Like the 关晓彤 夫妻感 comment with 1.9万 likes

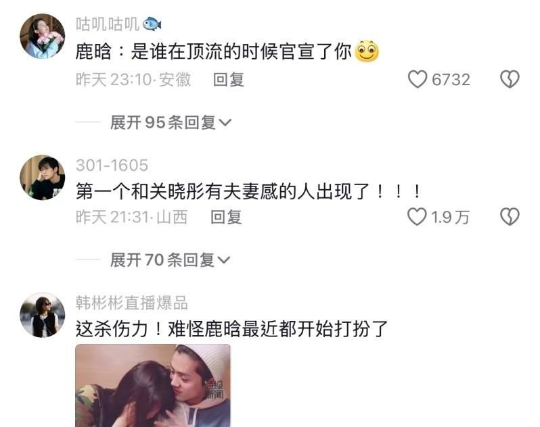point(417,217)
